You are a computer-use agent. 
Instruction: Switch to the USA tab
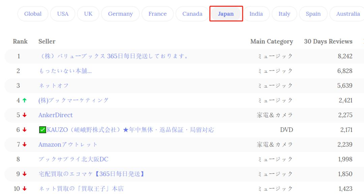pos(63,14)
